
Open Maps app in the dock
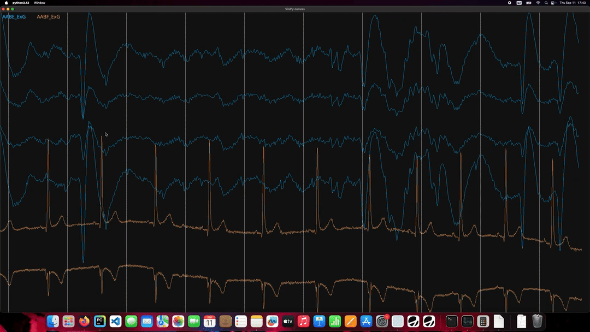coord(163,322)
